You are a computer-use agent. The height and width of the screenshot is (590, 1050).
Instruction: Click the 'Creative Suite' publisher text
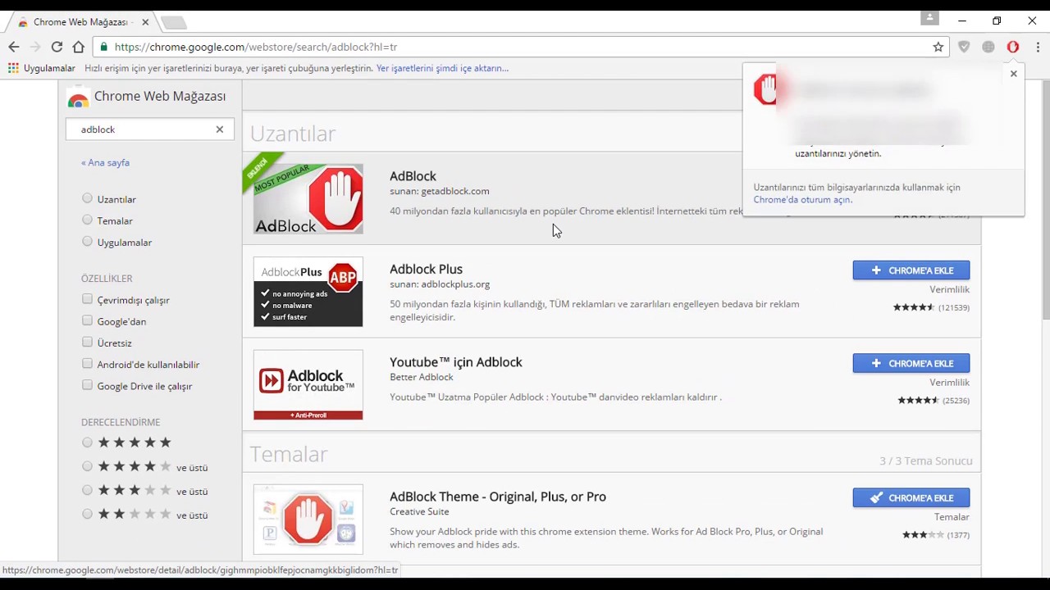[419, 511]
